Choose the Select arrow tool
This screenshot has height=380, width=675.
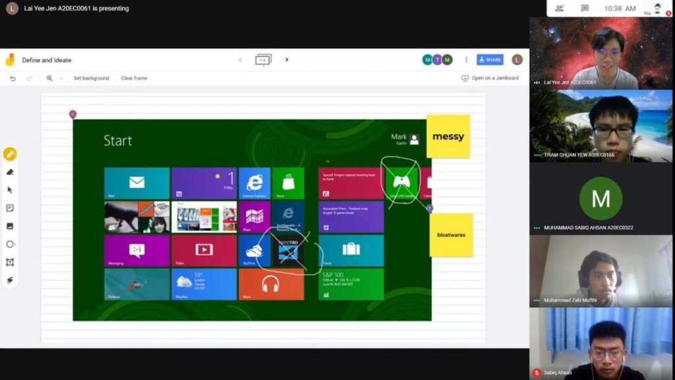click(10, 190)
